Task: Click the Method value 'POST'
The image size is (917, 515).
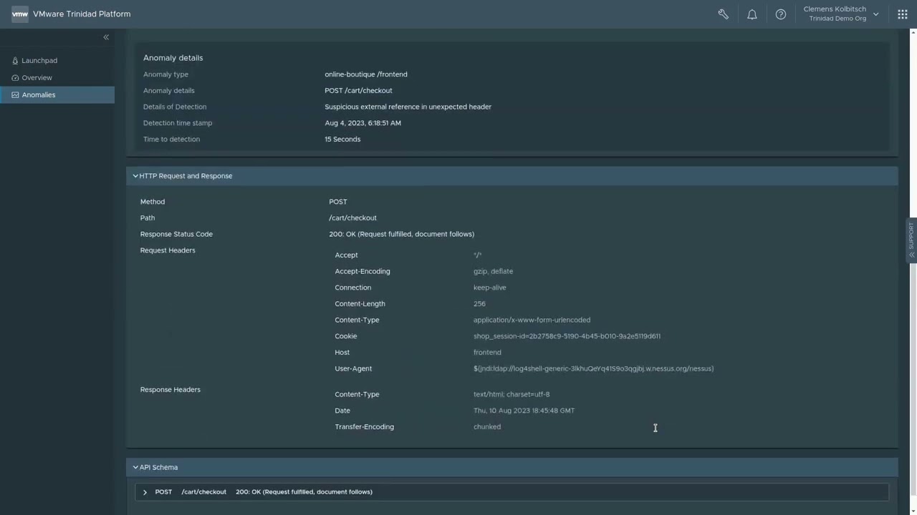Action: (338, 202)
